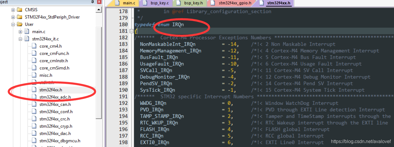Expand the main.c tree node
This screenshot has width=394, height=147.
point(20,32)
